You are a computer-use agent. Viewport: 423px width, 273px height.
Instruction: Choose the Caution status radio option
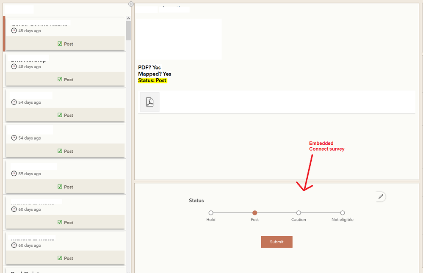point(299,213)
